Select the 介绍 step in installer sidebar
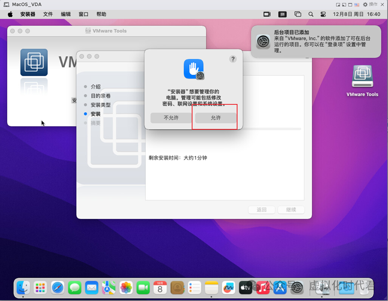Viewport: 388px width, 301px height. click(96, 87)
